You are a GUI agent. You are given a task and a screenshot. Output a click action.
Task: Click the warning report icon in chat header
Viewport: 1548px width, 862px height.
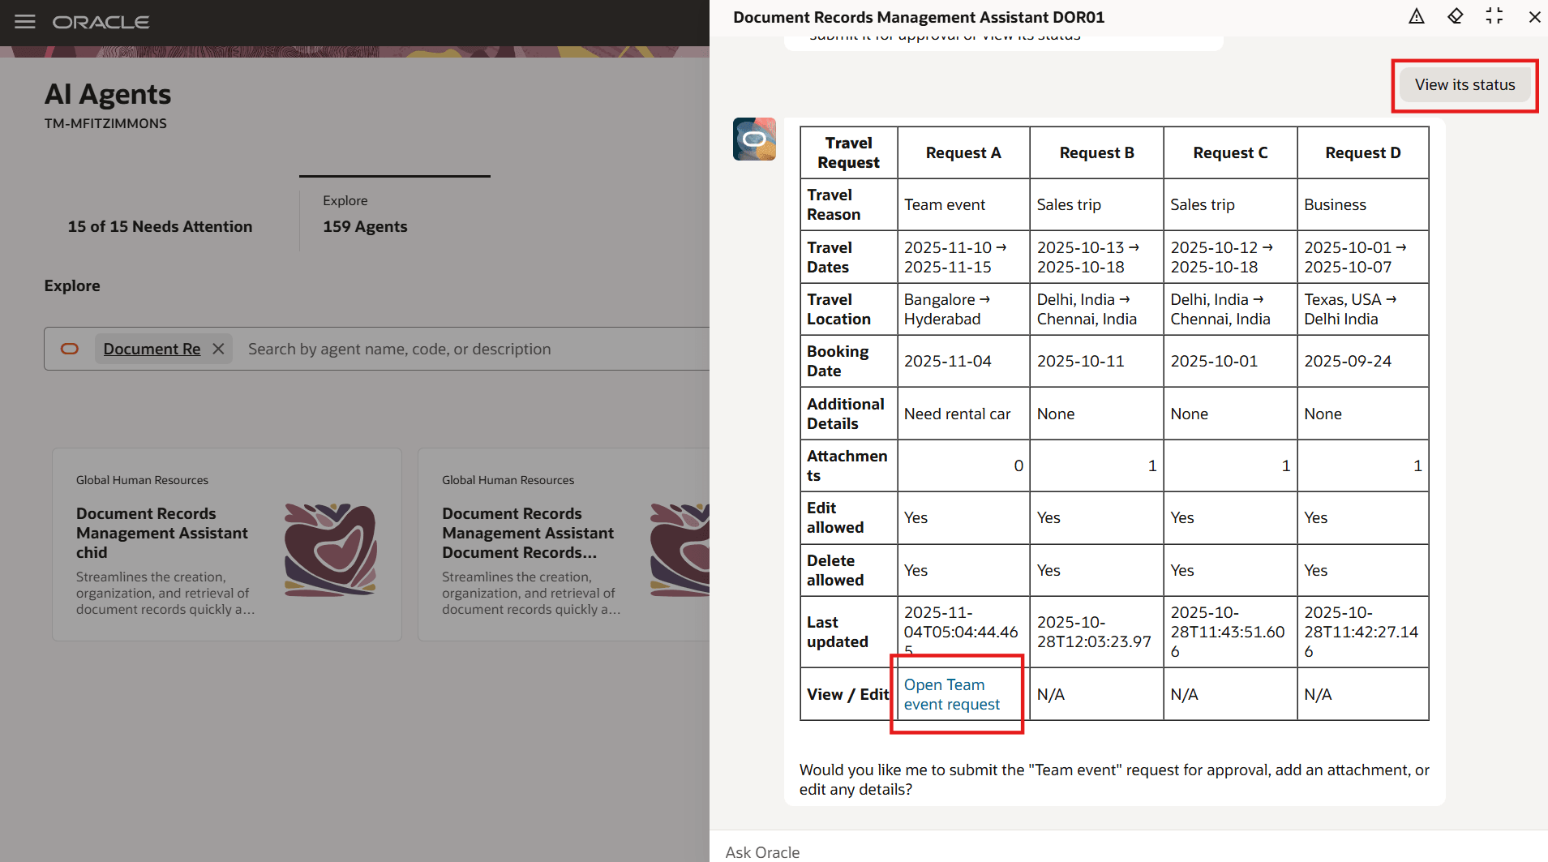pyautogui.click(x=1417, y=16)
